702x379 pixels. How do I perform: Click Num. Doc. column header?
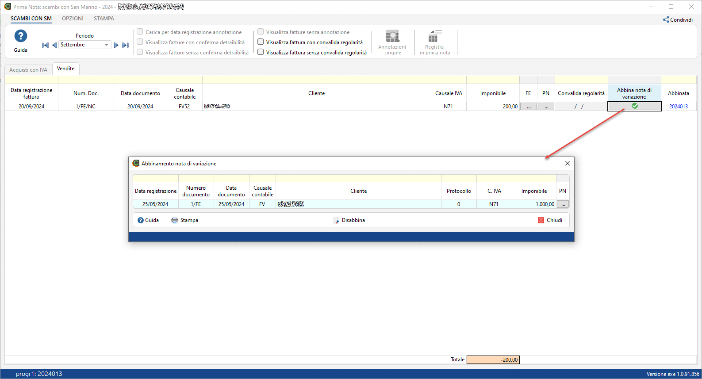86,93
